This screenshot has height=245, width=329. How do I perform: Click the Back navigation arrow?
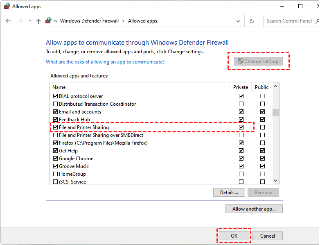(x=8, y=21)
